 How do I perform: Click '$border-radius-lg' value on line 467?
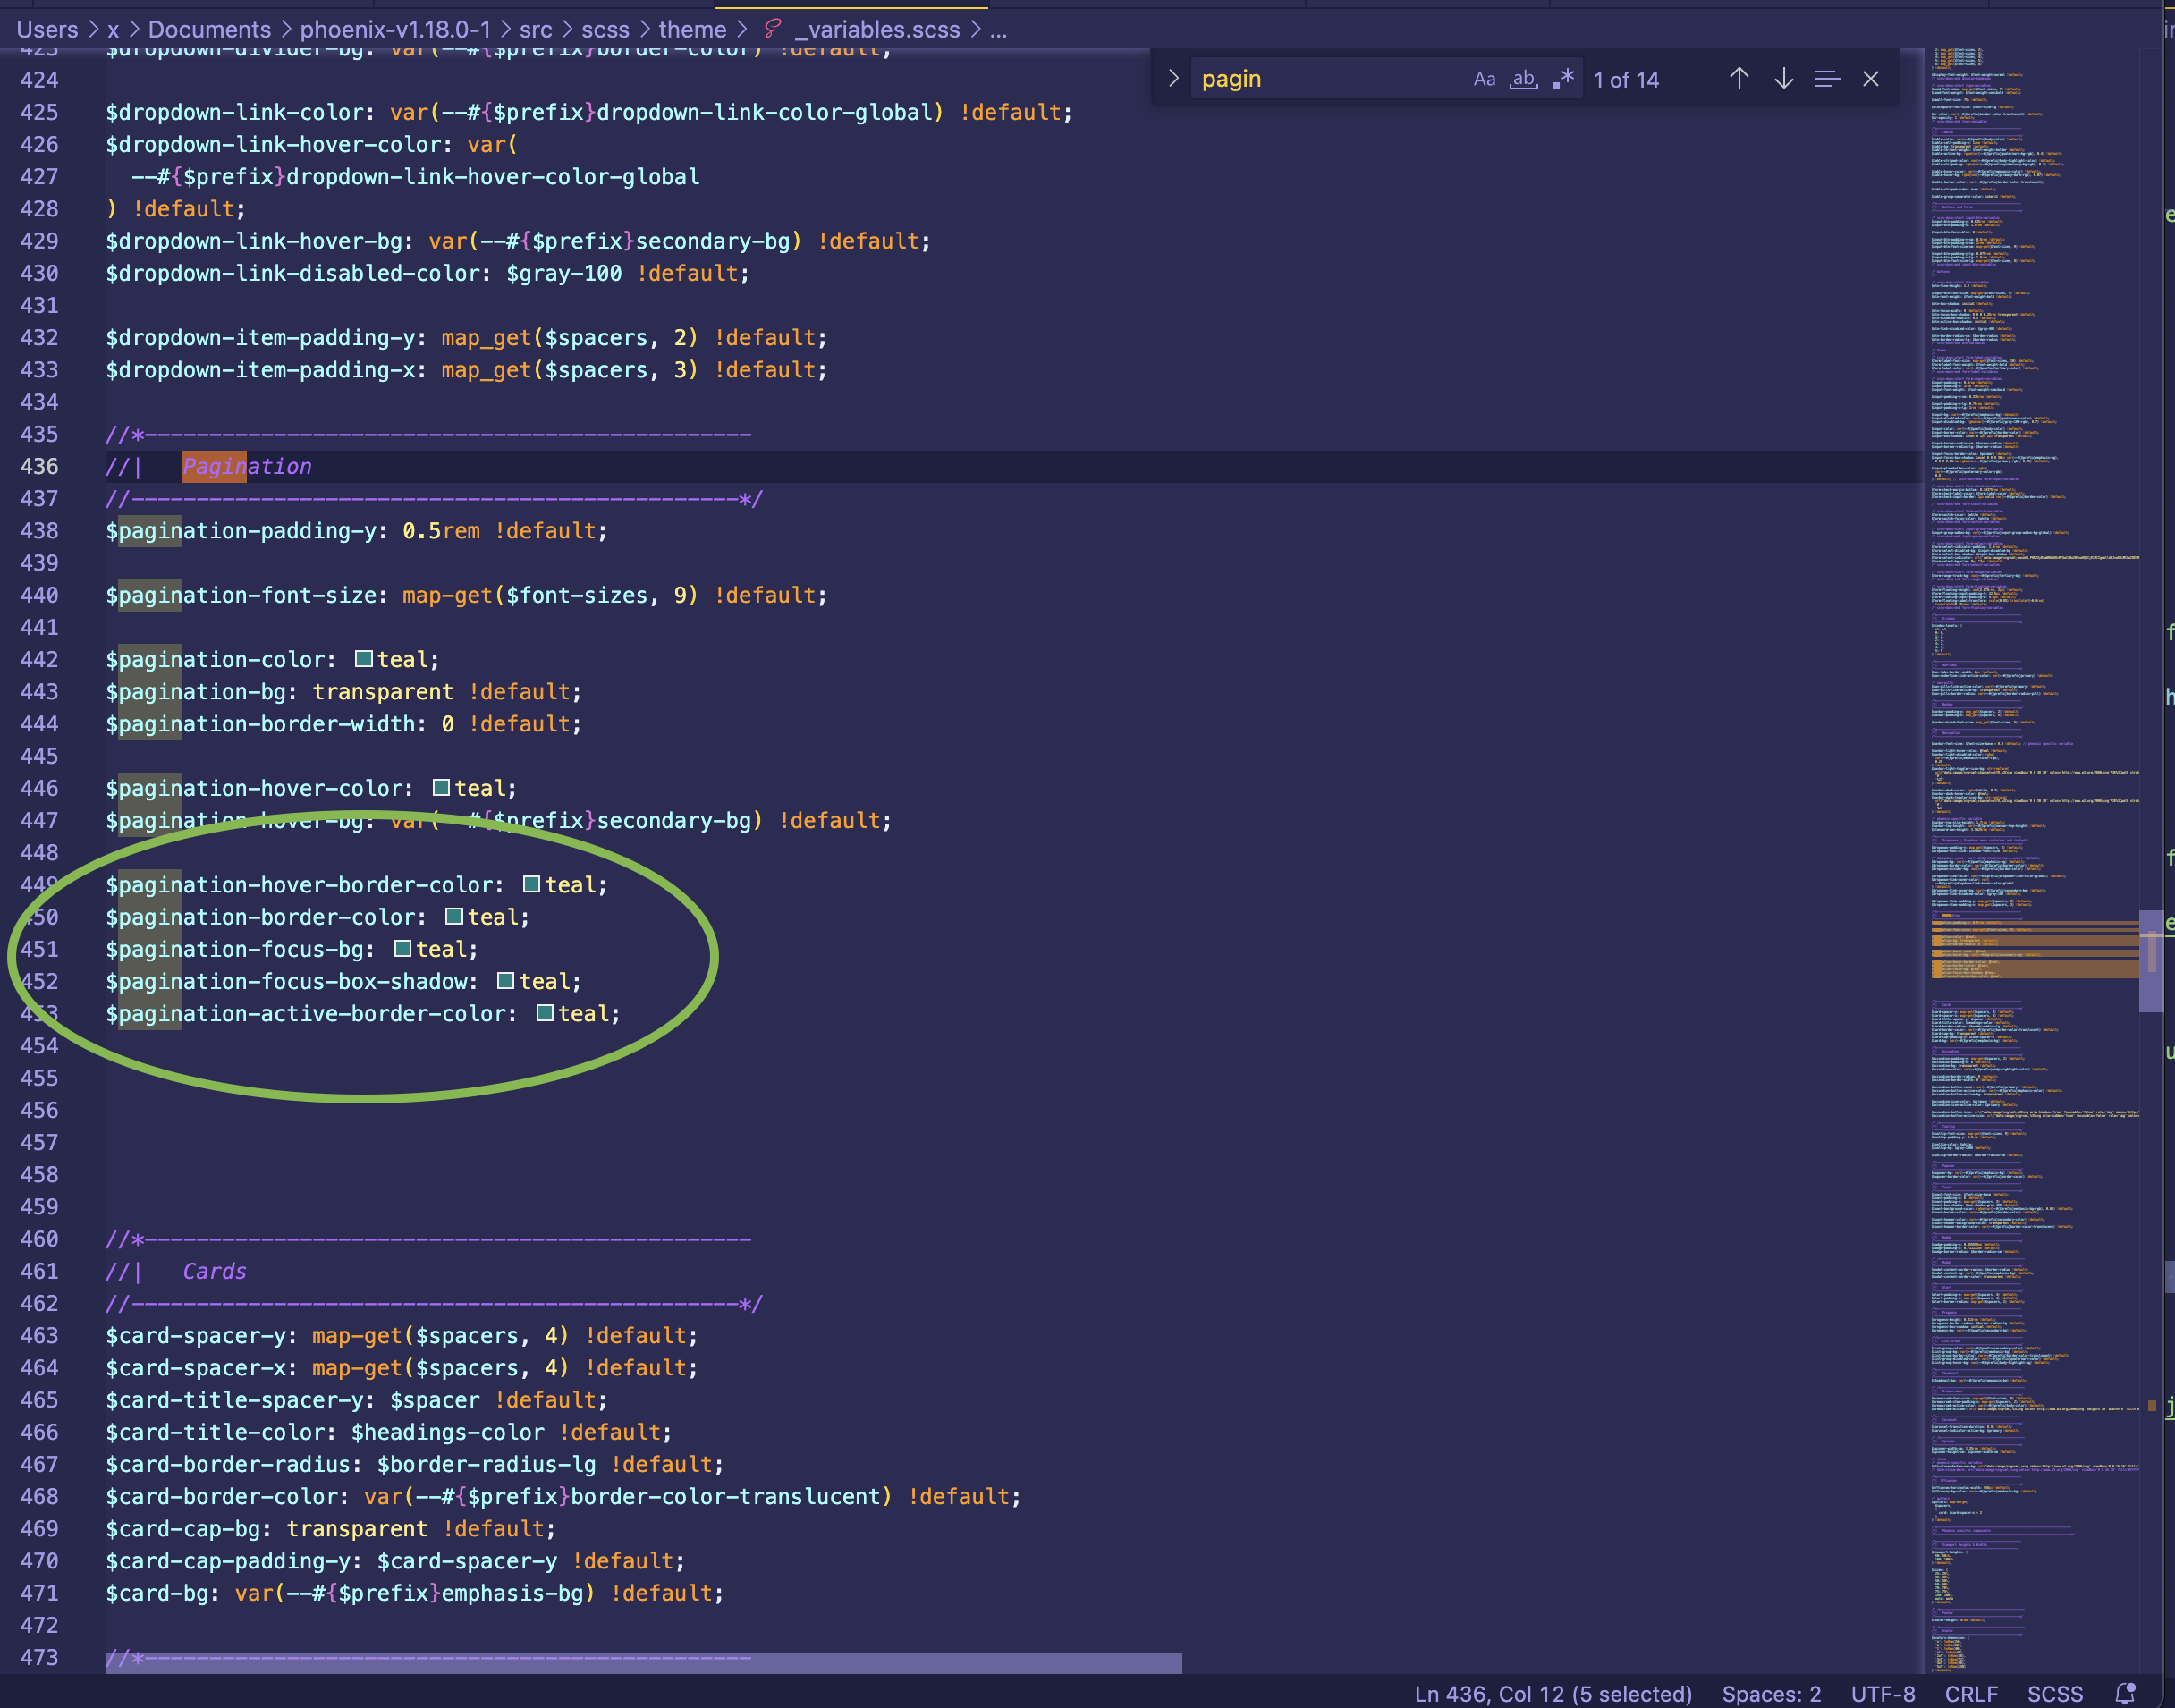(487, 1464)
